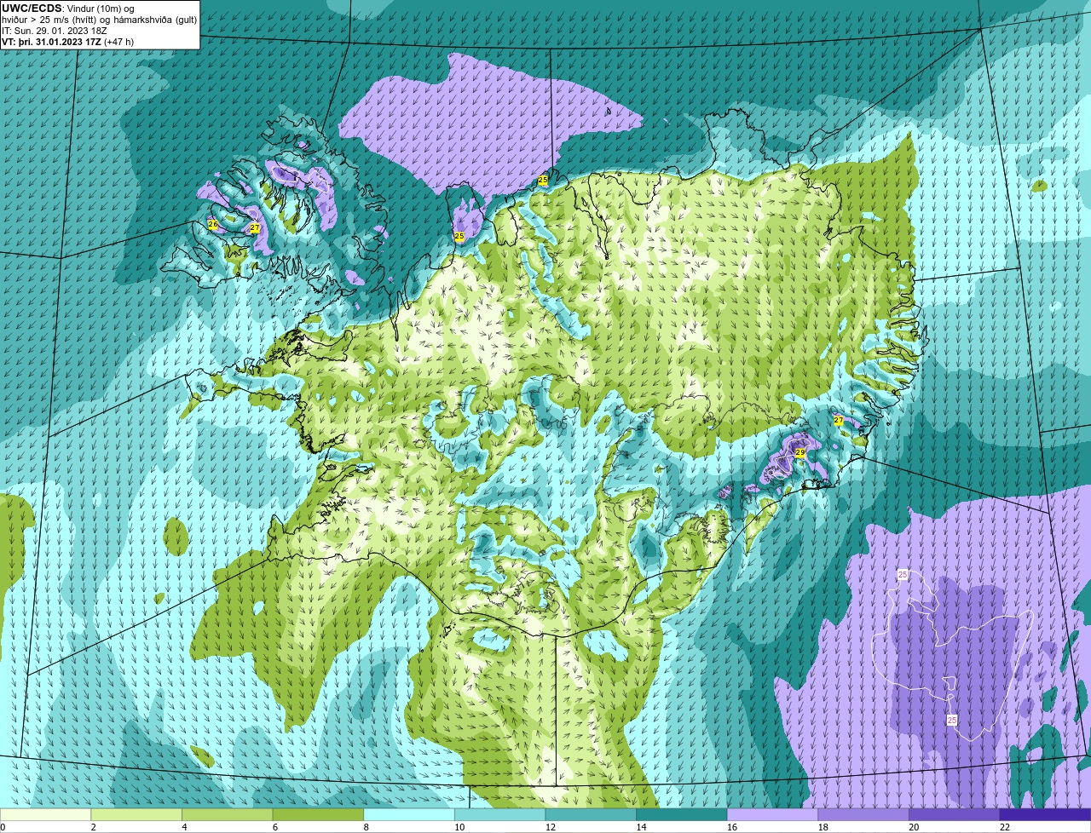Pick the 8–10 m/s pale cyan legend swatch
The height and width of the screenshot is (833, 1091).
click(409, 814)
